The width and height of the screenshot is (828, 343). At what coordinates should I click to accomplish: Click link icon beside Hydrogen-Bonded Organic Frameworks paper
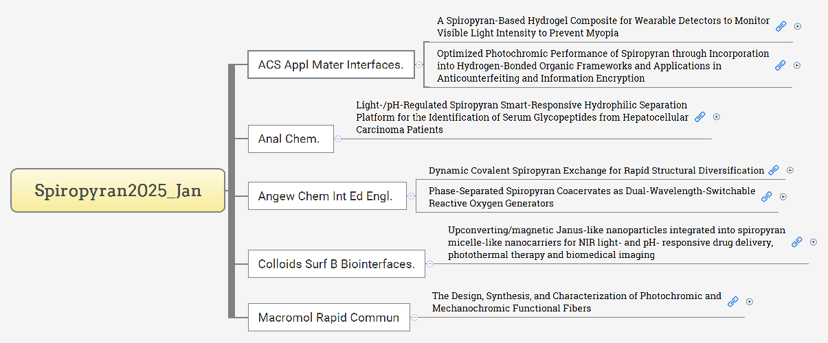[x=780, y=66]
